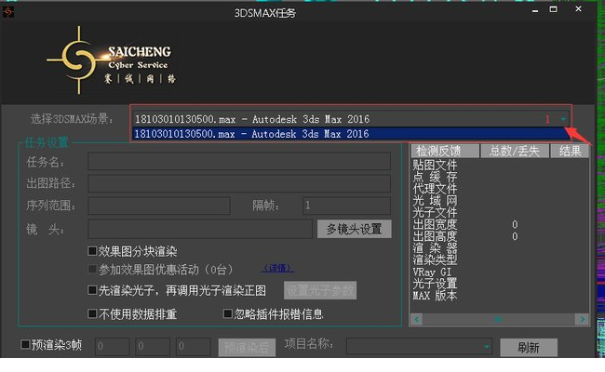Click 总数/丢失 column header
605x372 pixels.
click(x=515, y=151)
